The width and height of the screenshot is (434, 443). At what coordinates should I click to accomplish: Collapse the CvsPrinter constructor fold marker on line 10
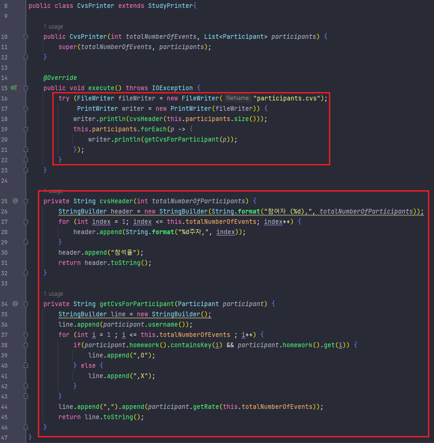point(26,37)
